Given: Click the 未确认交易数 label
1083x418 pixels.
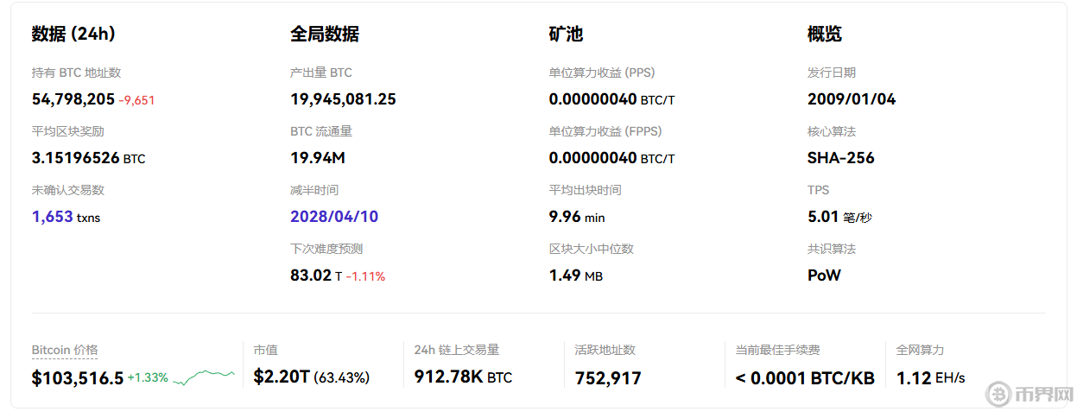Looking at the screenshot, I should [68, 190].
